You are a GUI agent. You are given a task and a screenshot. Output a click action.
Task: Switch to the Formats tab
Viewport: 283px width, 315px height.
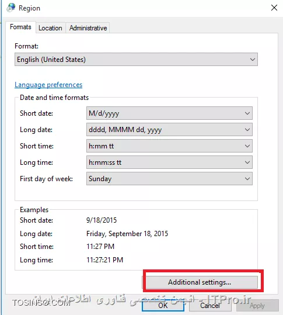pos(20,27)
